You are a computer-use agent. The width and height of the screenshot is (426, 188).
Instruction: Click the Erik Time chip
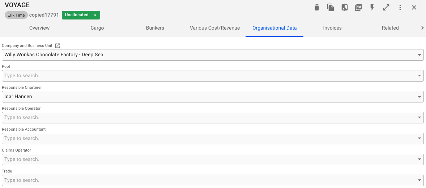(x=16, y=16)
